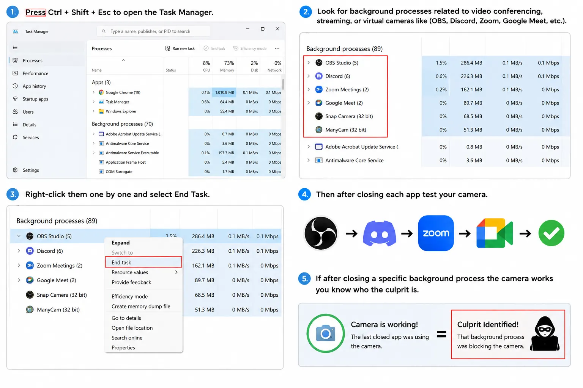Click the Google Chrome icon under Apps (3)
Screen dimensions: 583x388
tap(101, 92)
